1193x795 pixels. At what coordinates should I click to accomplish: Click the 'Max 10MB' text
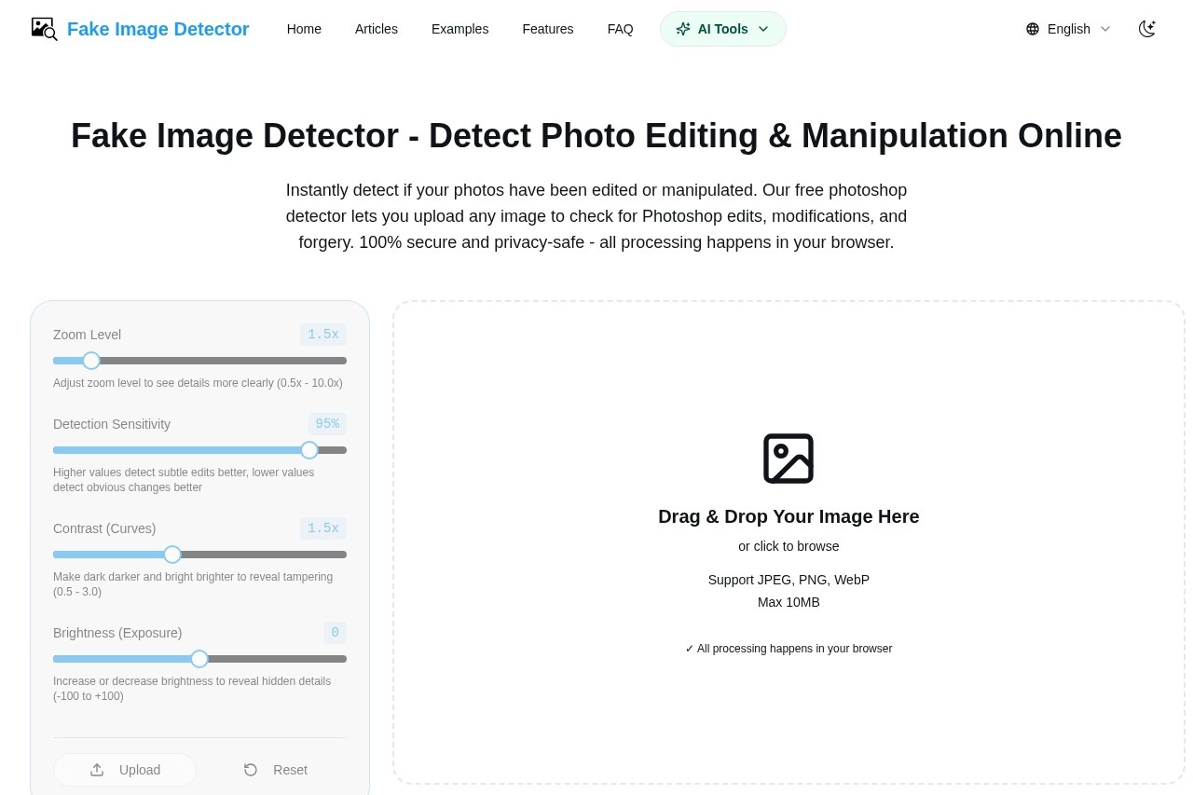click(788, 602)
